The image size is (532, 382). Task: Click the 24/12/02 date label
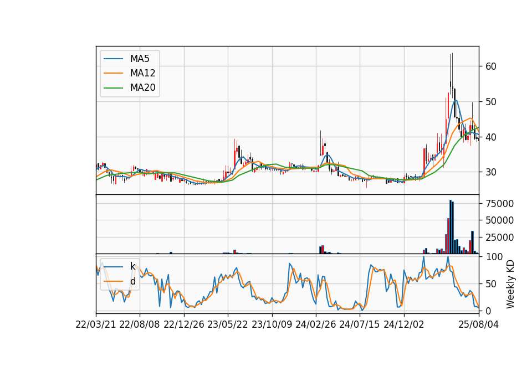404,324
